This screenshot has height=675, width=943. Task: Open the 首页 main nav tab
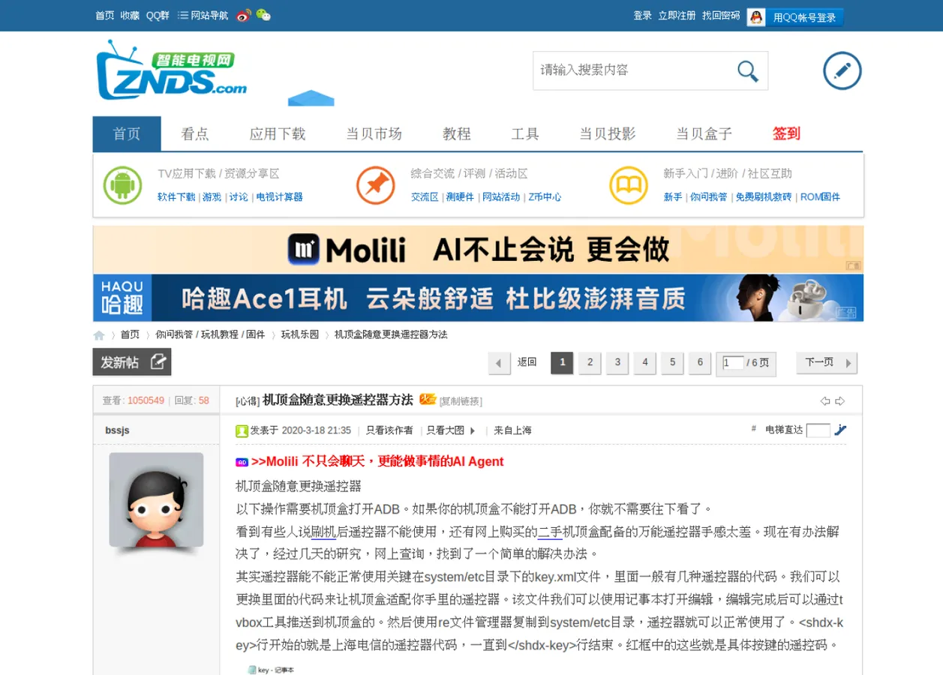127,133
